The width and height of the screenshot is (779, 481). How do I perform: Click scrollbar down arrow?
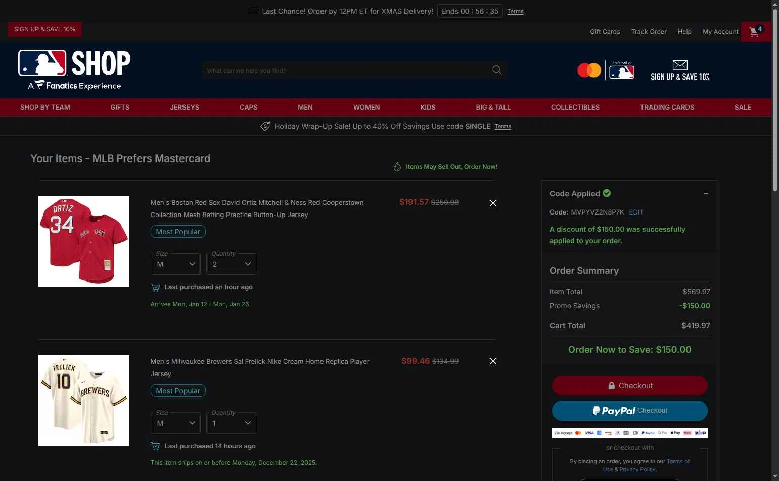pyautogui.click(x=775, y=476)
